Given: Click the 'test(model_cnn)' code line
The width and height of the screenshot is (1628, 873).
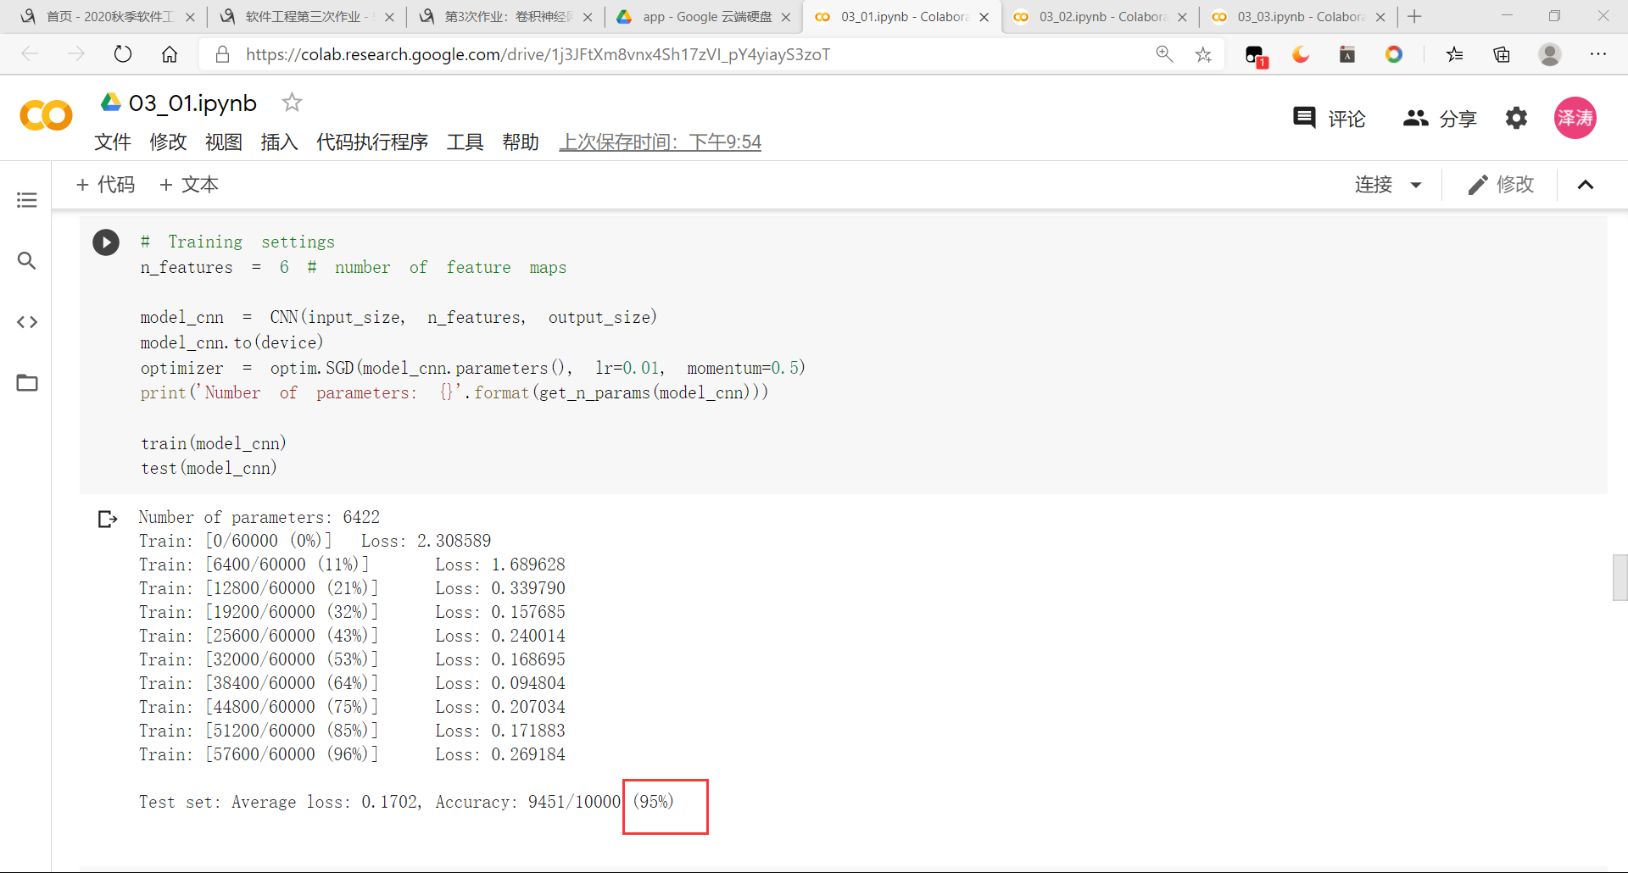Looking at the screenshot, I should pyautogui.click(x=209, y=468).
